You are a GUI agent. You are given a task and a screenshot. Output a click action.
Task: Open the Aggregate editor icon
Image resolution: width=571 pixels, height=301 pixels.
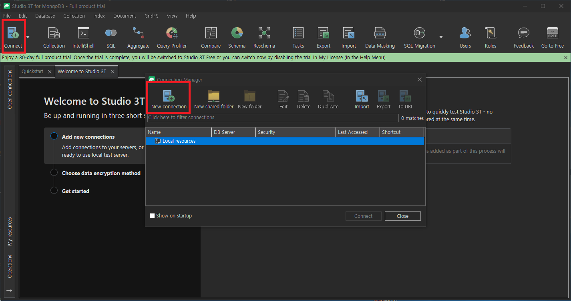pos(139,38)
